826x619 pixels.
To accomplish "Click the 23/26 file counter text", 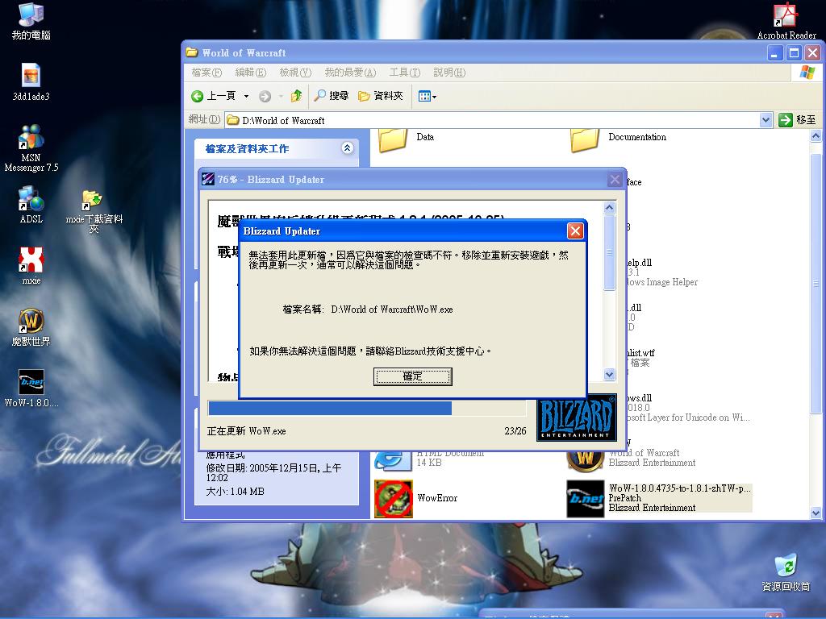I will 515,431.
